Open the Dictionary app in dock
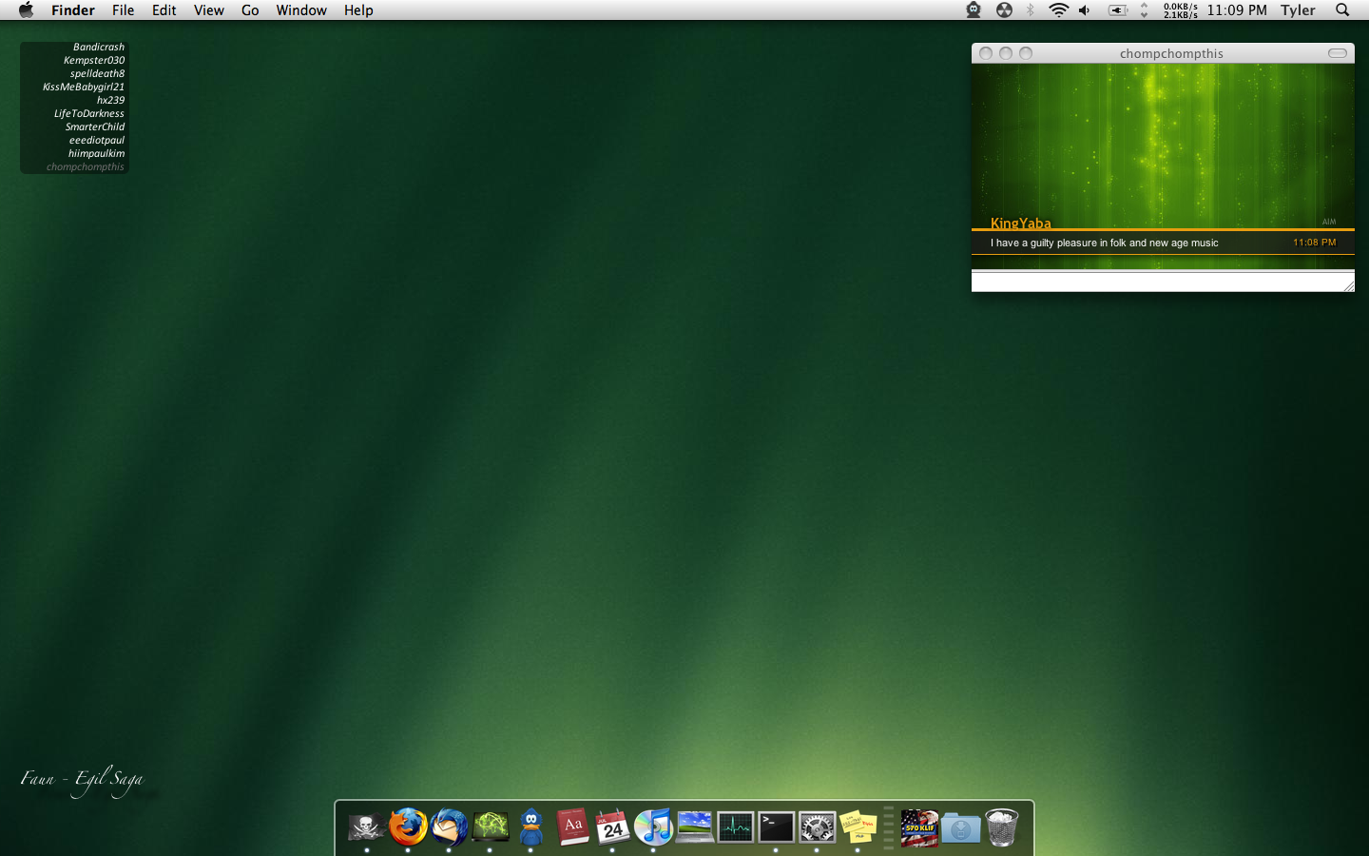1369x856 pixels. tap(572, 827)
